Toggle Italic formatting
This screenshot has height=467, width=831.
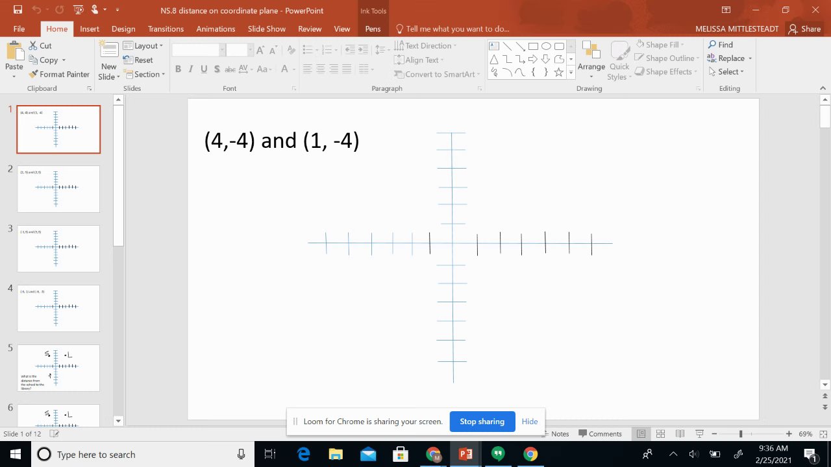pyautogui.click(x=191, y=69)
